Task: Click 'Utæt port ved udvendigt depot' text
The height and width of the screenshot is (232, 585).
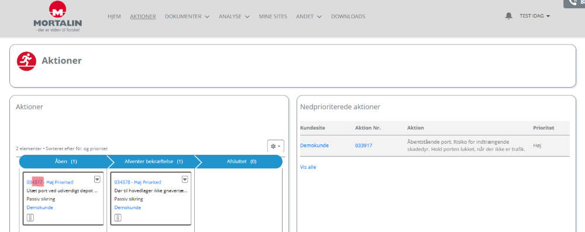Action: pyautogui.click(x=62, y=191)
